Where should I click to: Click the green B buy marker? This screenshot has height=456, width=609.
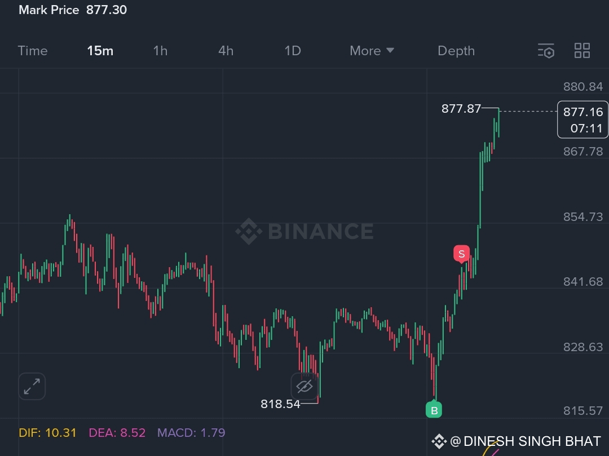[x=434, y=409]
